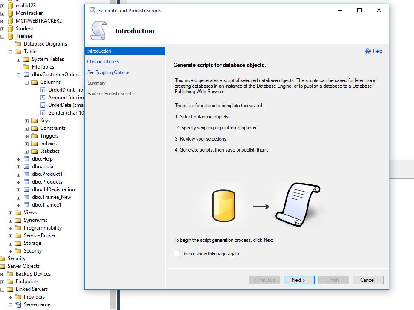The height and width of the screenshot is (310, 414).
Task: Collapse the Trainee database node
Action: 3,37
